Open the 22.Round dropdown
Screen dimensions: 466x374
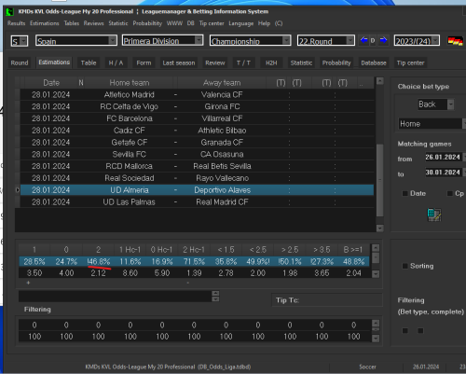click(x=350, y=40)
